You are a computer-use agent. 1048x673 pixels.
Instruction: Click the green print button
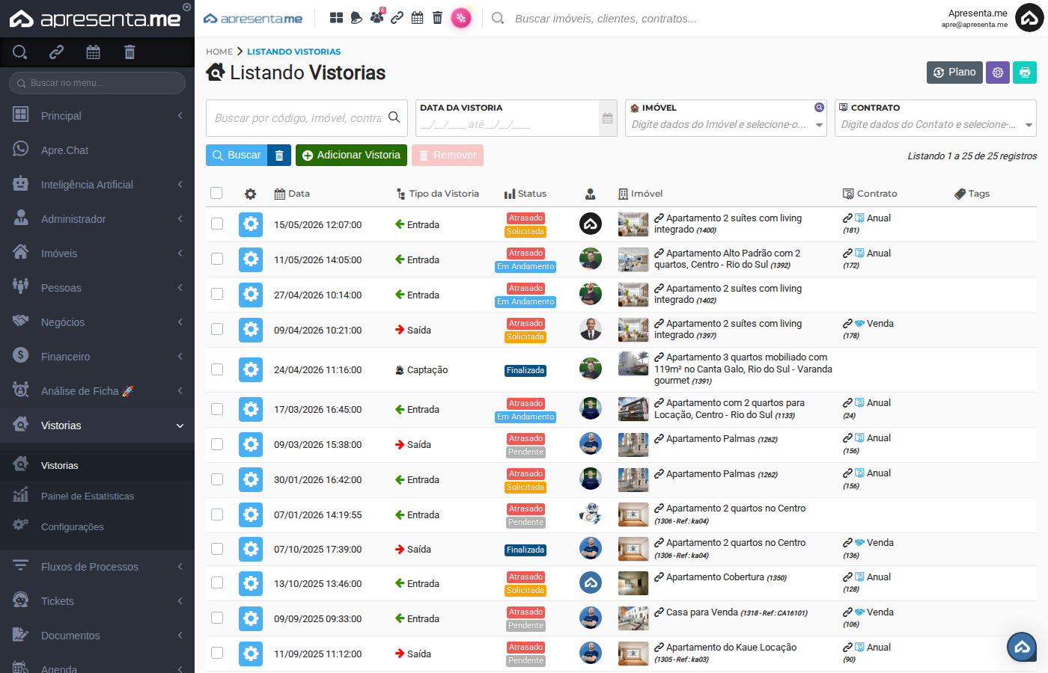[1025, 73]
